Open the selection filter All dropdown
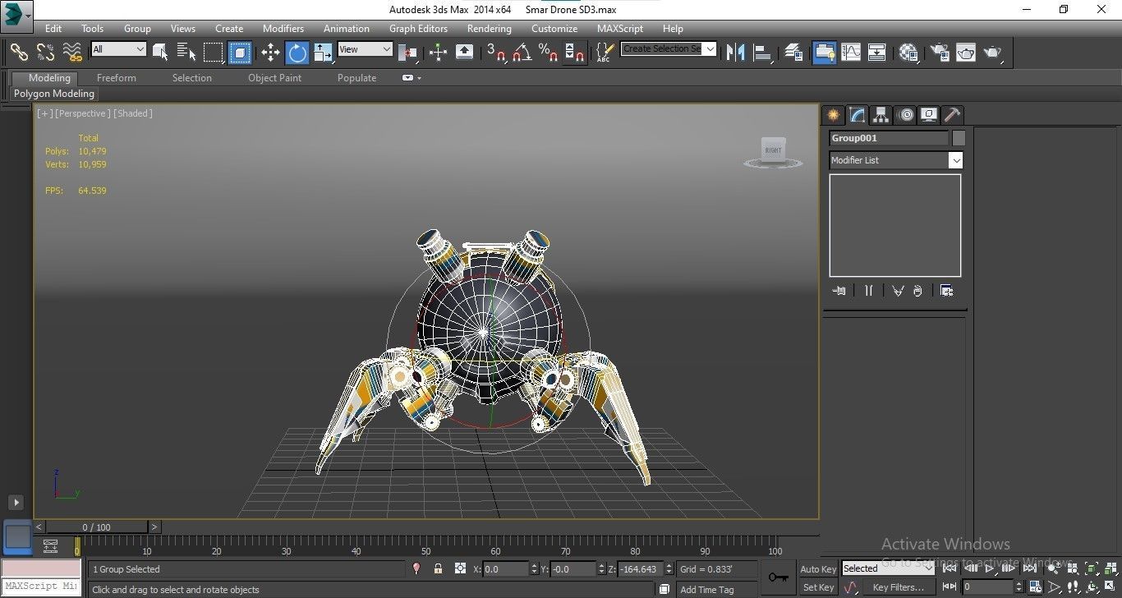 118,49
